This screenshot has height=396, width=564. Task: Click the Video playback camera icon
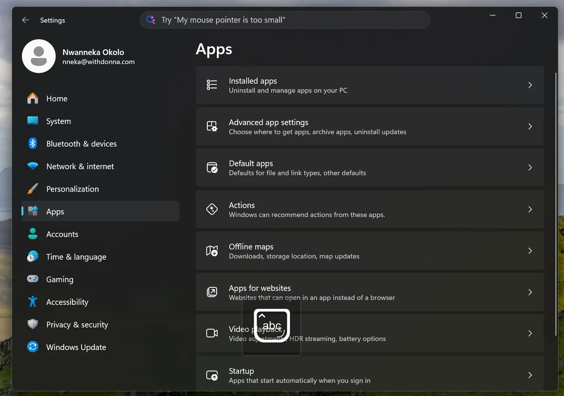(212, 333)
